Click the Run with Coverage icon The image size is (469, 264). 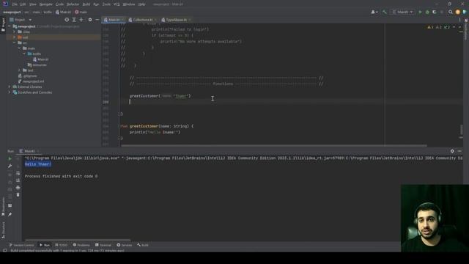[435, 12]
